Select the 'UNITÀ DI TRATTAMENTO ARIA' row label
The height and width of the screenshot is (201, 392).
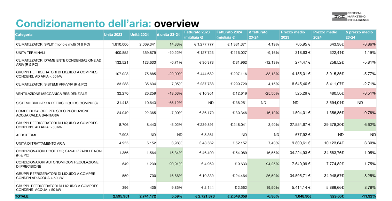coord(40,143)
